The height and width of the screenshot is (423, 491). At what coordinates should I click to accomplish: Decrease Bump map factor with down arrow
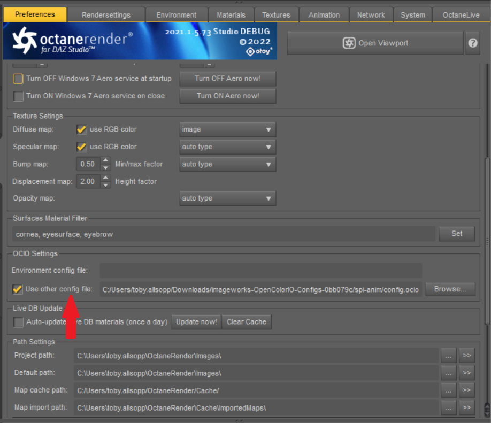coord(106,168)
